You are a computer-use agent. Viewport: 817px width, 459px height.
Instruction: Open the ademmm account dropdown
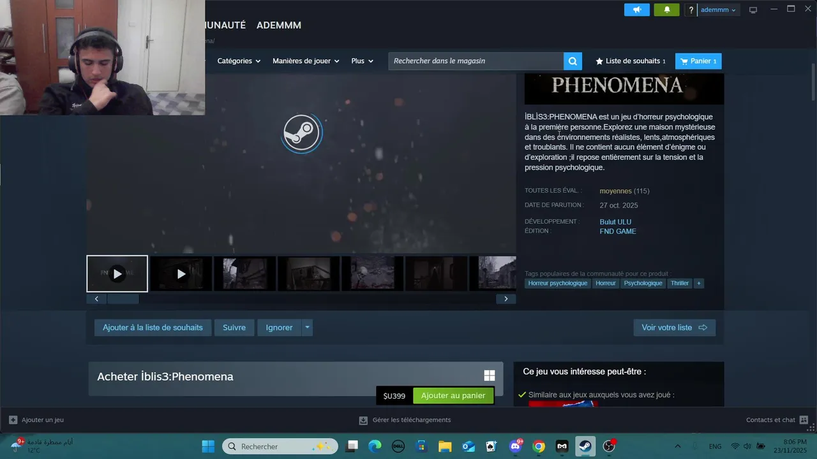pos(718,10)
